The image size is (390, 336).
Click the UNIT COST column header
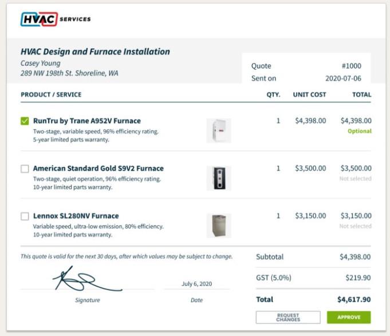309,94
